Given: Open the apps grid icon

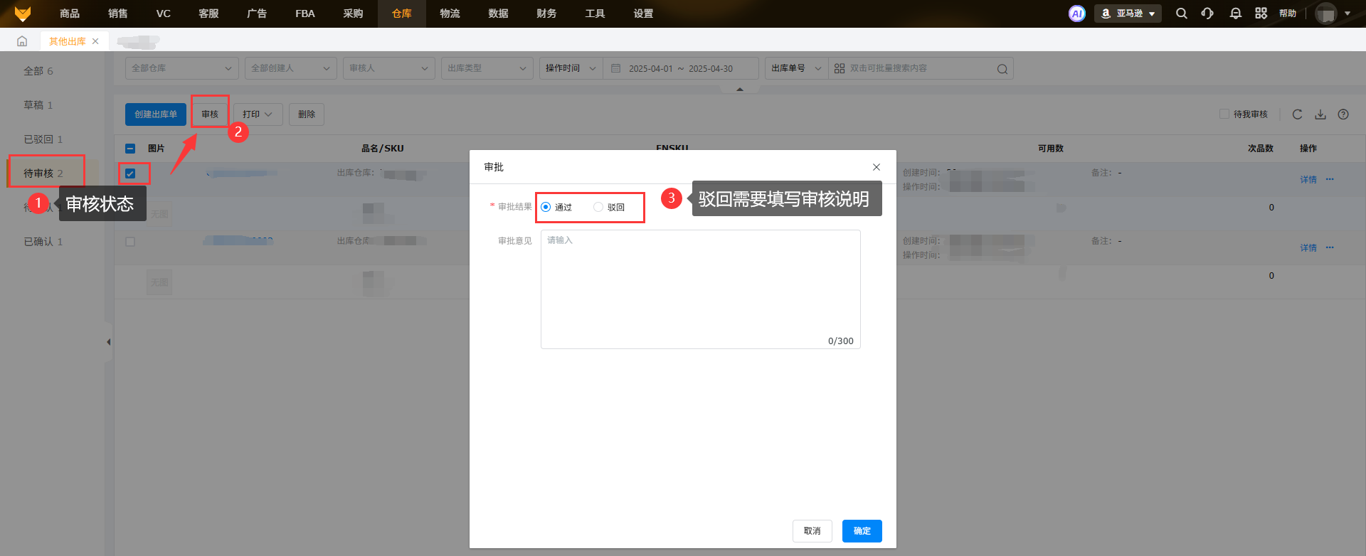Looking at the screenshot, I should pyautogui.click(x=1261, y=14).
